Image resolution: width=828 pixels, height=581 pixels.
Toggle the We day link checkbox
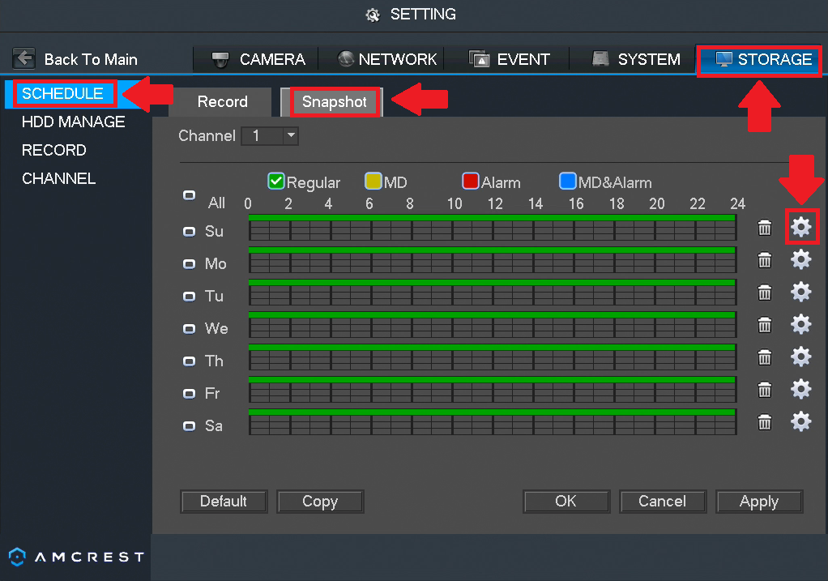[189, 329]
